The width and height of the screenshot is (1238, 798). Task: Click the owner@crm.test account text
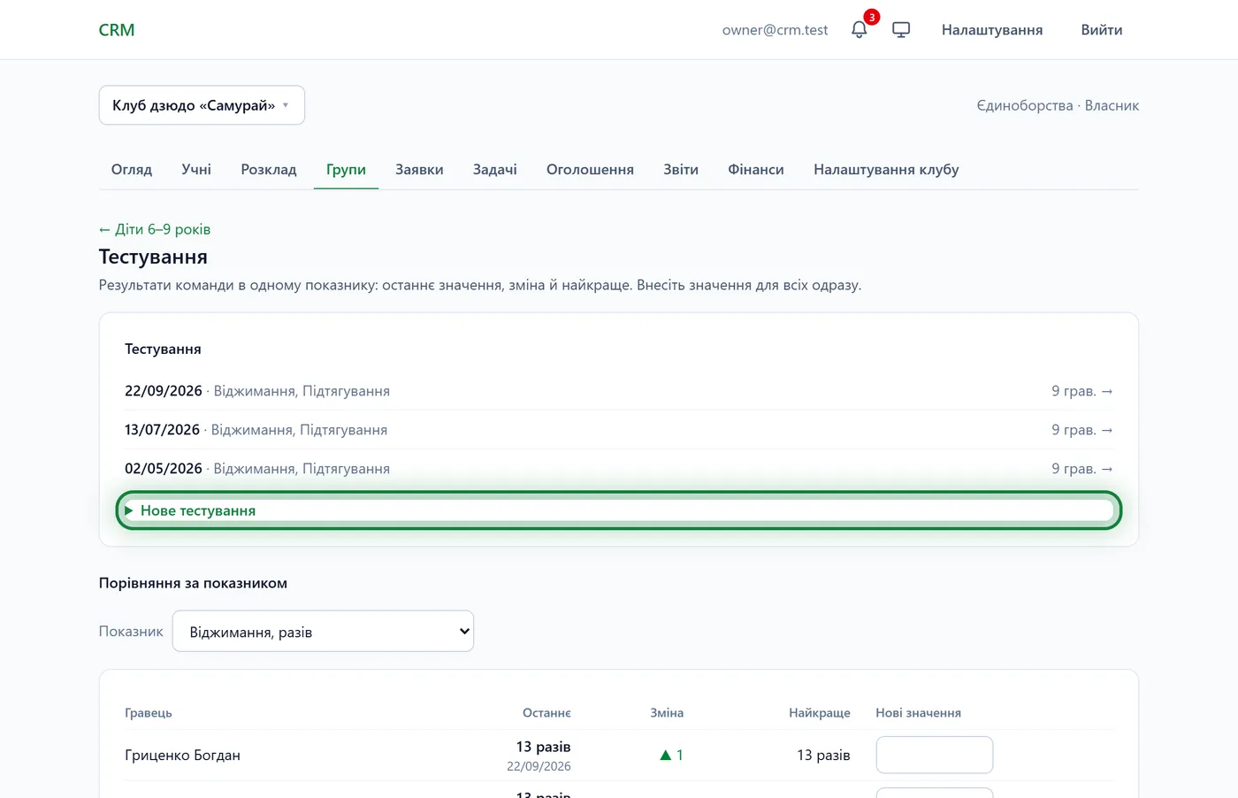tap(775, 30)
